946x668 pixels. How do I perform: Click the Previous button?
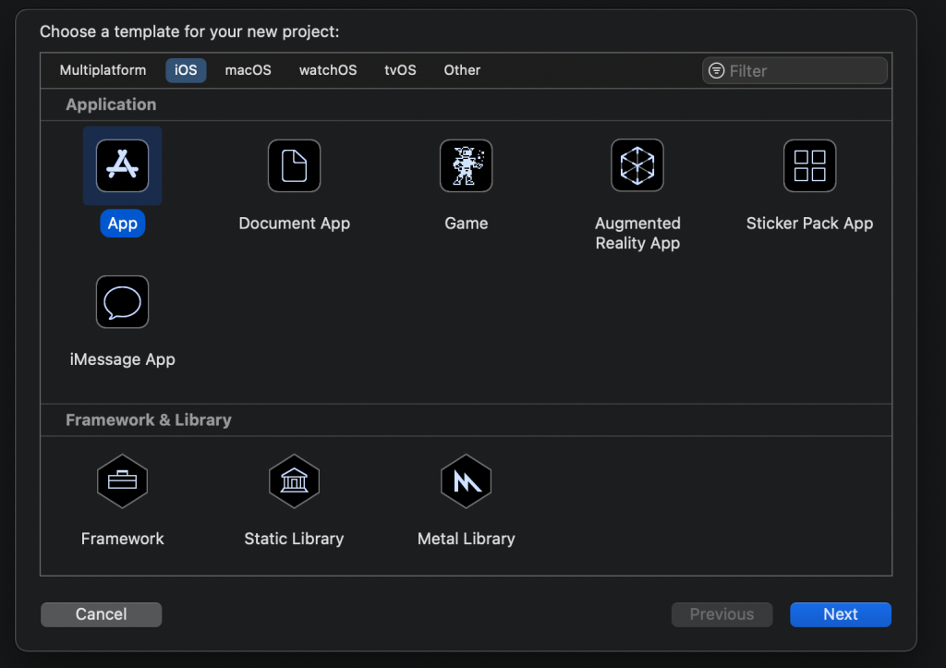pos(722,614)
